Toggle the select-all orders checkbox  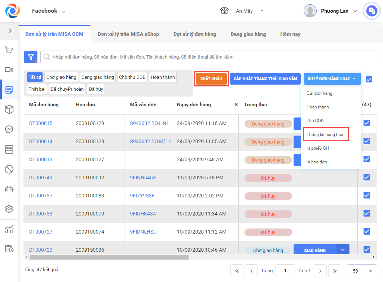pyautogui.click(x=369, y=79)
